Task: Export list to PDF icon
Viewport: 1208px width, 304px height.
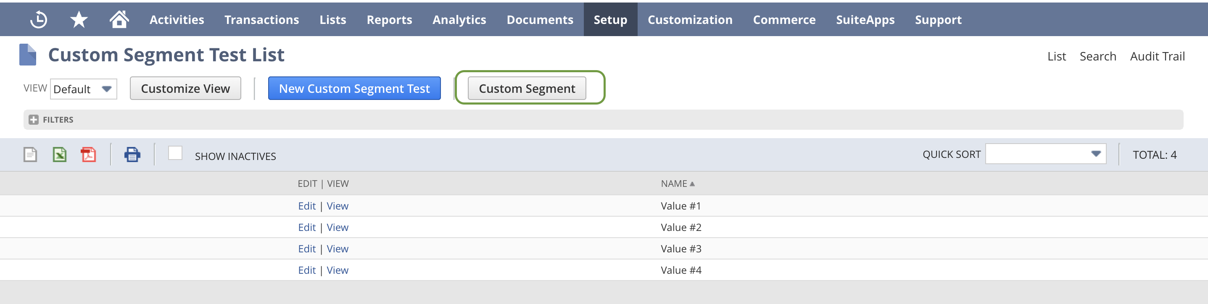Action: (88, 155)
